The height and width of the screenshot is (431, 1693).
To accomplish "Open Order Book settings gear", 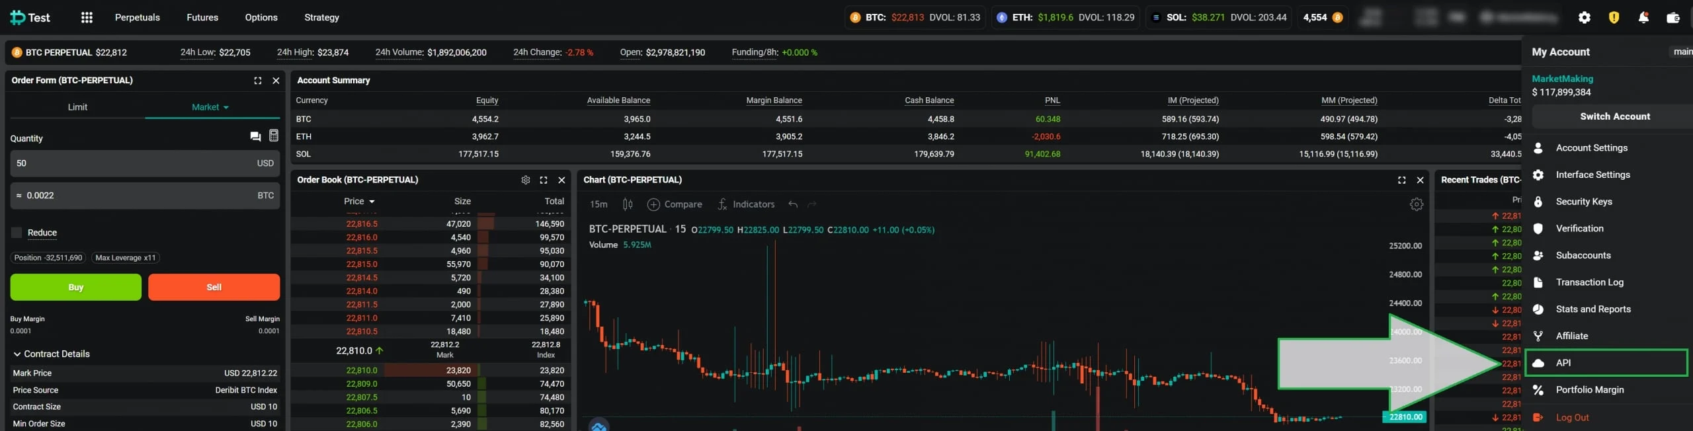I will [526, 180].
